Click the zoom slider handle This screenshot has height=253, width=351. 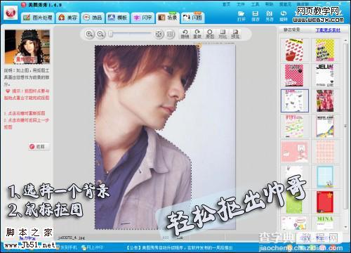tap(111, 34)
